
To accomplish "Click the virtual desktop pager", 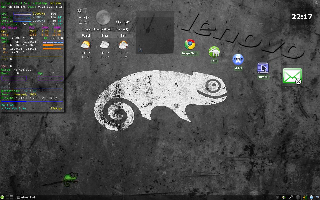I will [10, 197].
